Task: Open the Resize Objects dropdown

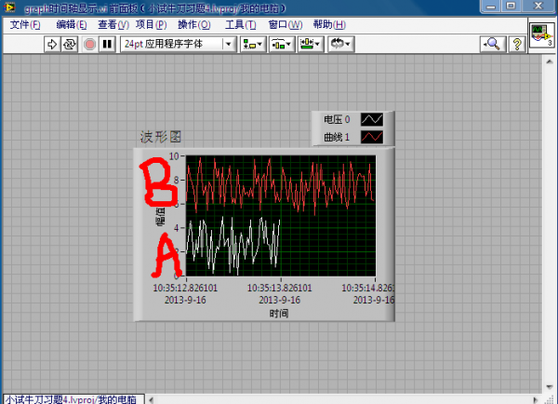Action: (x=311, y=44)
